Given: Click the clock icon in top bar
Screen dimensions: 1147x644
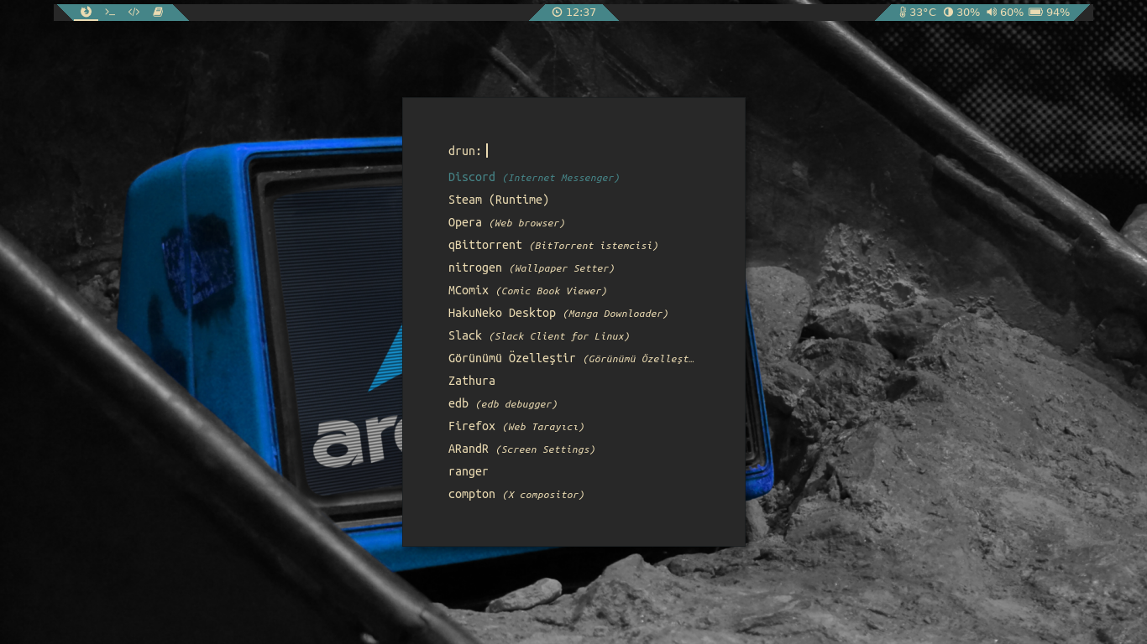Looking at the screenshot, I should point(557,13).
